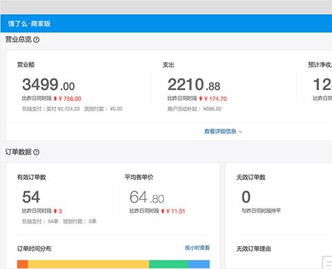Select the 无效订单数 label
The image size is (332, 269).
pyautogui.click(x=251, y=177)
